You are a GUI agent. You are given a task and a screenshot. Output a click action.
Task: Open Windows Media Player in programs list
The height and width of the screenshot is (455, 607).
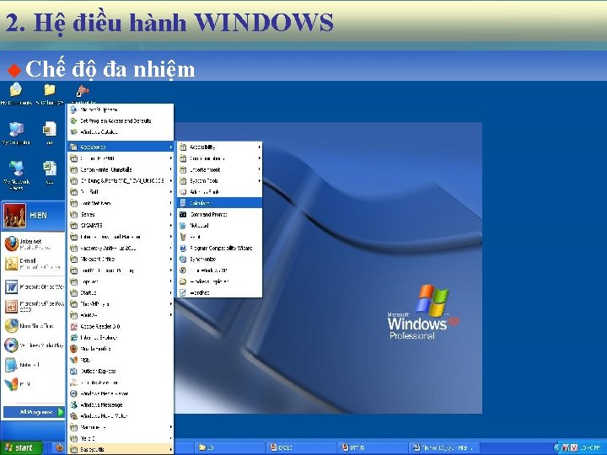[x=121, y=393]
